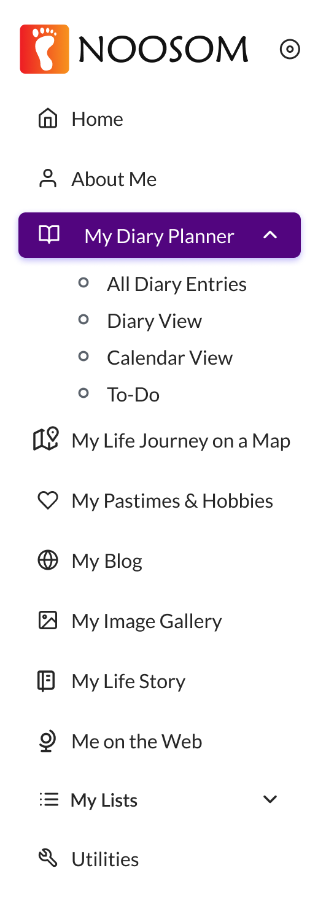
Task: Click the About Me person icon
Action: (x=48, y=179)
